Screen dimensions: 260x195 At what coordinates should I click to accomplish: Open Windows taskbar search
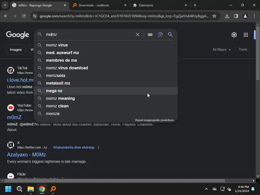click(19, 189)
